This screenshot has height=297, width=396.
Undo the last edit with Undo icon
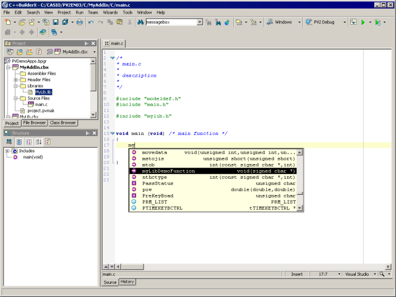pyautogui.click(x=91, y=22)
